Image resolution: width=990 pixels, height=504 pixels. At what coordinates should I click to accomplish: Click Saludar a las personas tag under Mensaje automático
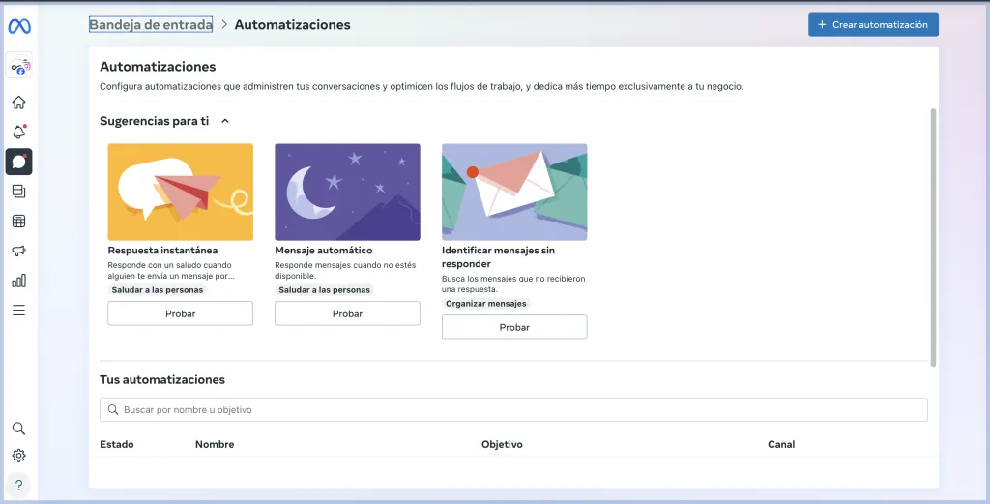pyautogui.click(x=325, y=290)
